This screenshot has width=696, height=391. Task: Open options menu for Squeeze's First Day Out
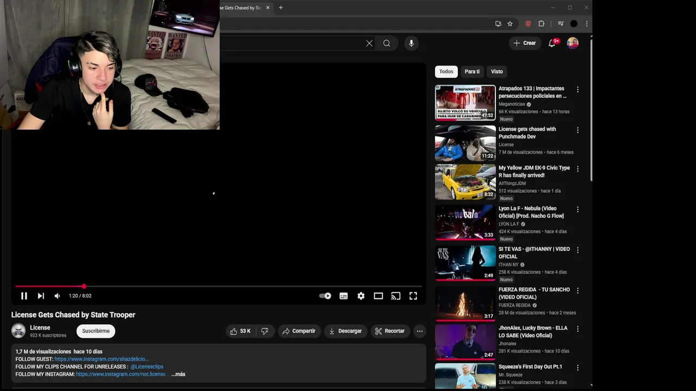577,368
